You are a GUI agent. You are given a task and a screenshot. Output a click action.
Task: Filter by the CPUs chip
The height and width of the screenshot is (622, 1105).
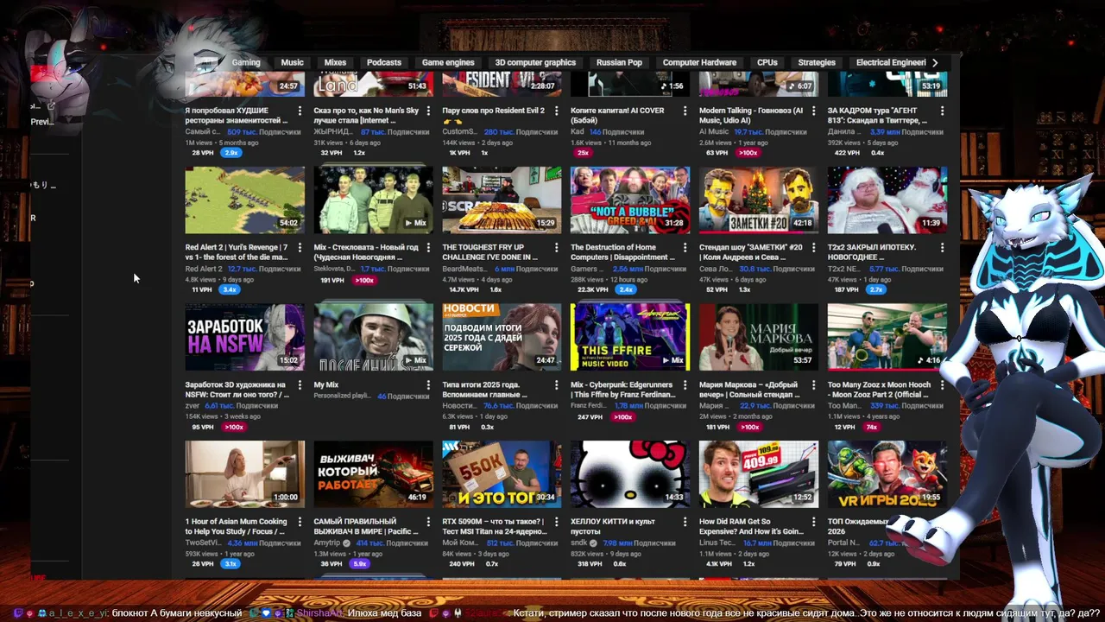tap(767, 62)
